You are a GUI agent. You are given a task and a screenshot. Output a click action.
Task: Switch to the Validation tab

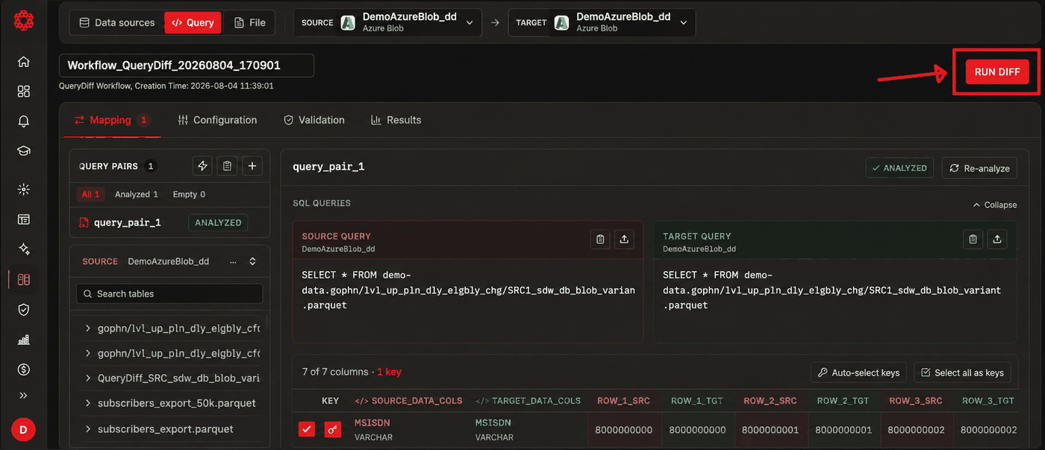pos(314,120)
